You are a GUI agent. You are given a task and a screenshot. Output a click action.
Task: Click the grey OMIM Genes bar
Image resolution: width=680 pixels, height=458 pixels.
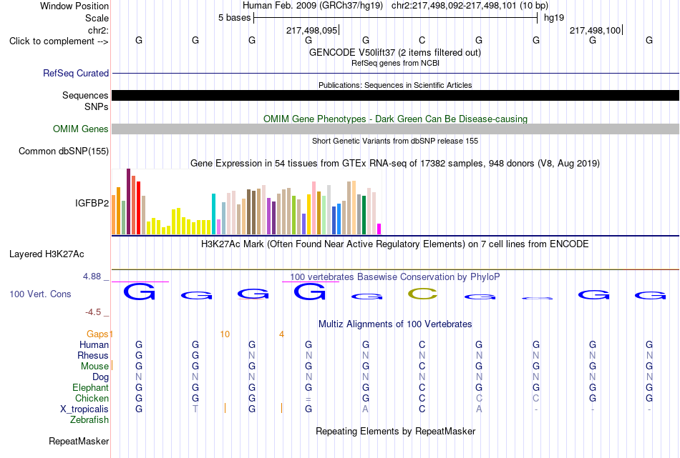396,129
